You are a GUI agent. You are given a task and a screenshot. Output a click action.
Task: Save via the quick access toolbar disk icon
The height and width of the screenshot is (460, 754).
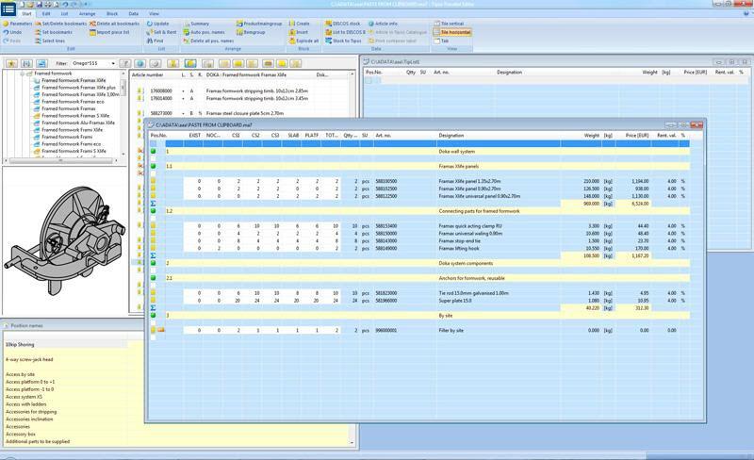point(40,4)
